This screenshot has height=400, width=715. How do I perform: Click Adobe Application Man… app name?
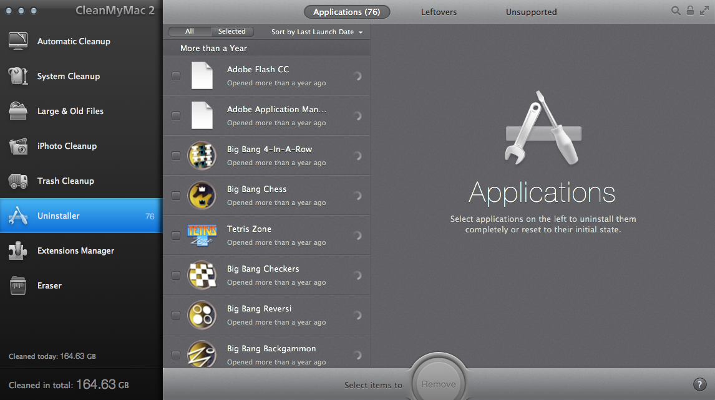tap(276, 109)
